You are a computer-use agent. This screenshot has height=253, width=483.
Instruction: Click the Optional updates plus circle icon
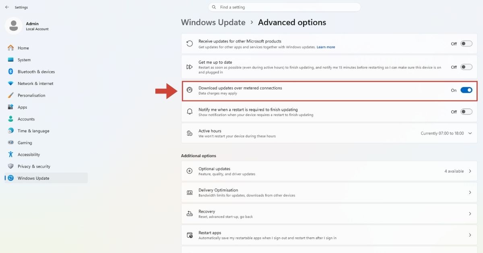190,171
